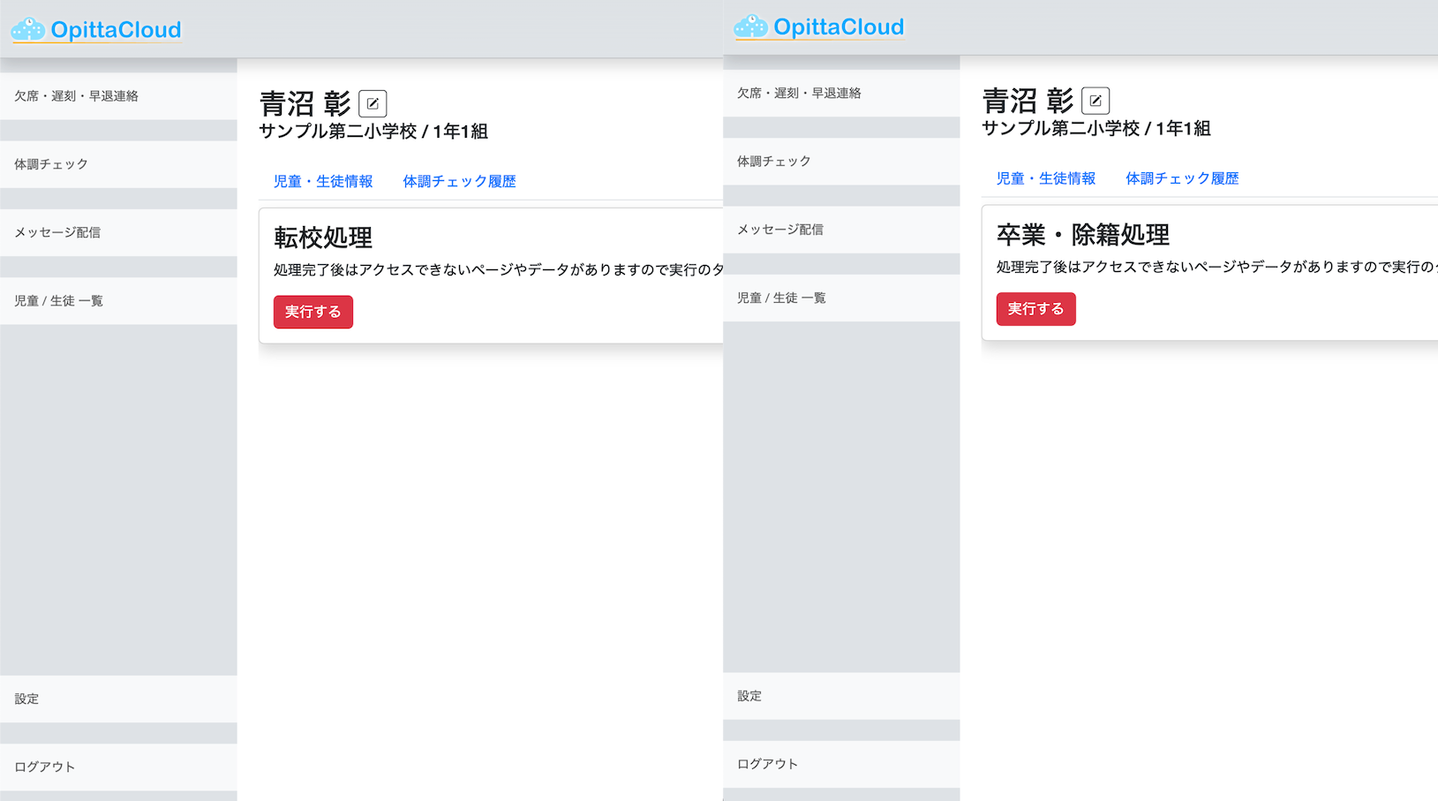This screenshot has height=801, width=1438.
Task: Open 欠席・遅刻・早退連絡 in left window sidebar
Action: coord(118,96)
